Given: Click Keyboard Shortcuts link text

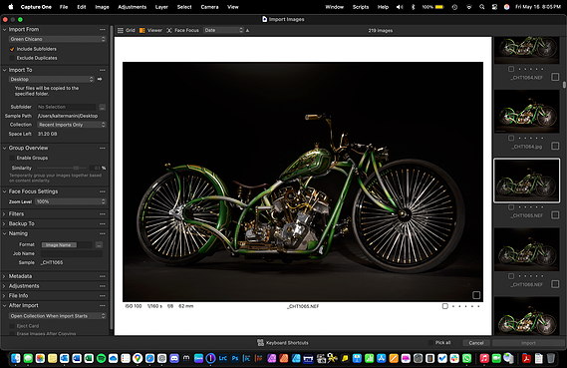Looking at the screenshot, I should click(x=287, y=343).
